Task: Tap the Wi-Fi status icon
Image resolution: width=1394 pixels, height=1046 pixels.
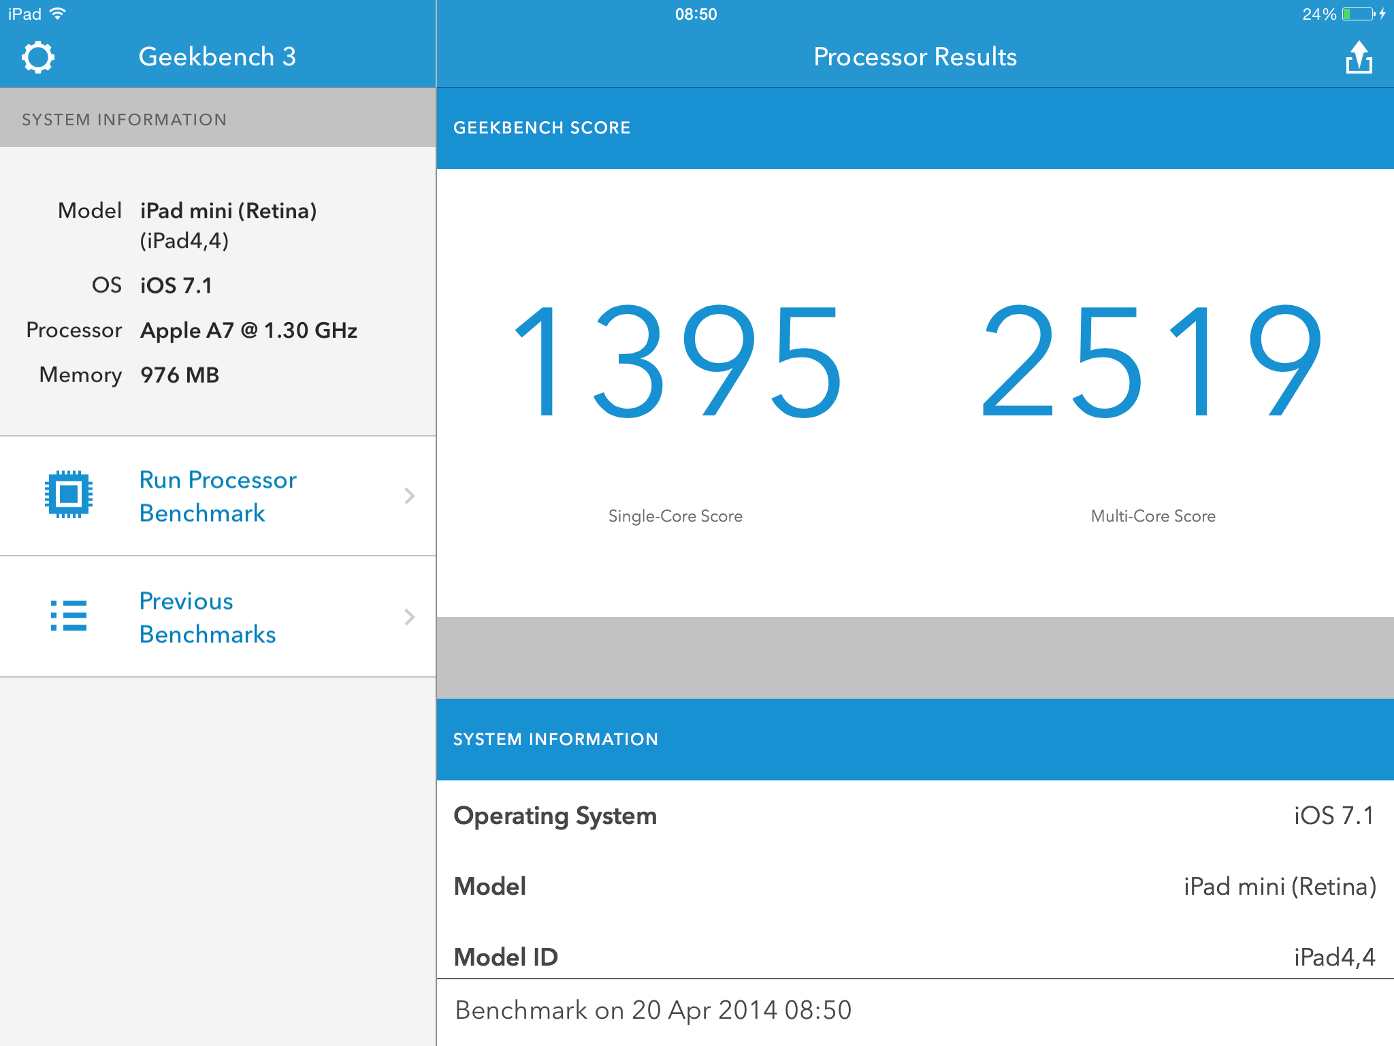Action: click(59, 14)
